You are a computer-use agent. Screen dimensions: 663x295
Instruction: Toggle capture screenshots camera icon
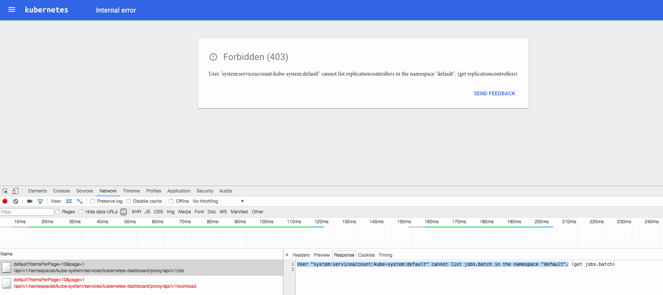tap(30, 201)
